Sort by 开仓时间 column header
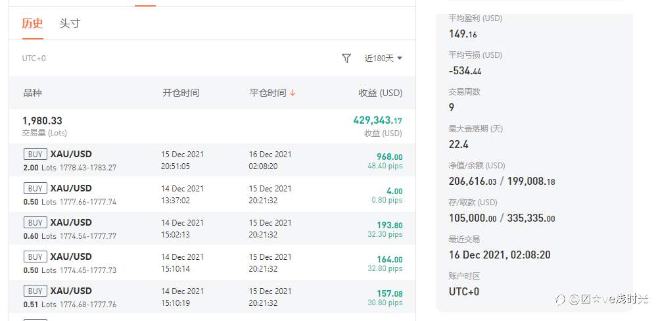Screen dimensions: 656x321 [x=181, y=93]
